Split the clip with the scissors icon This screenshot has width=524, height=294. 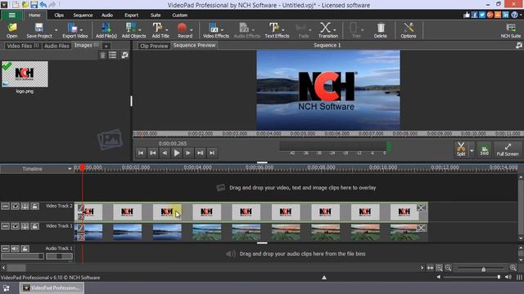[461, 149]
